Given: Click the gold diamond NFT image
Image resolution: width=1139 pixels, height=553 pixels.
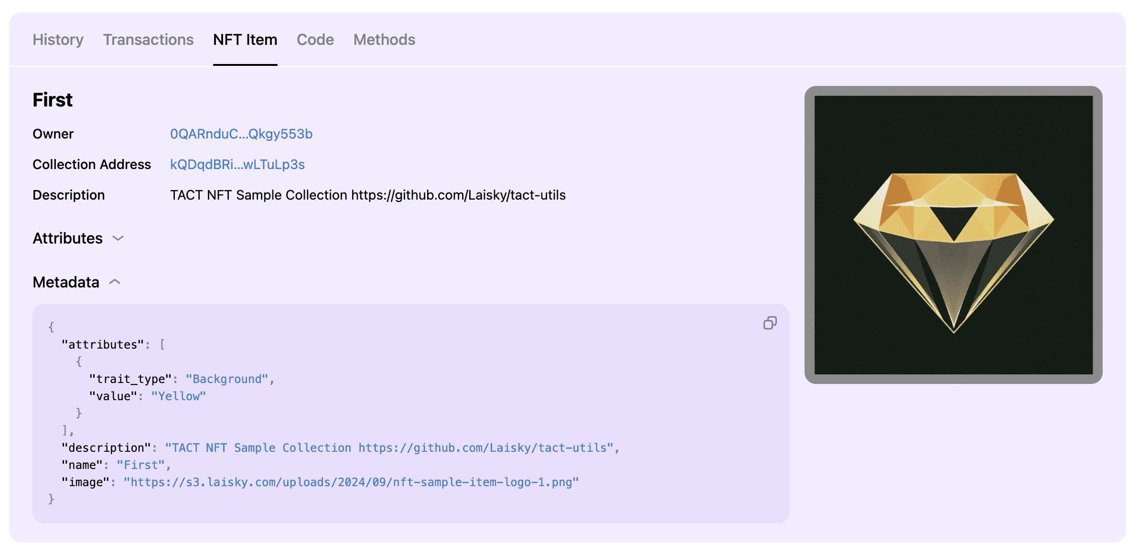Looking at the screenshot, I should [953, 235].
